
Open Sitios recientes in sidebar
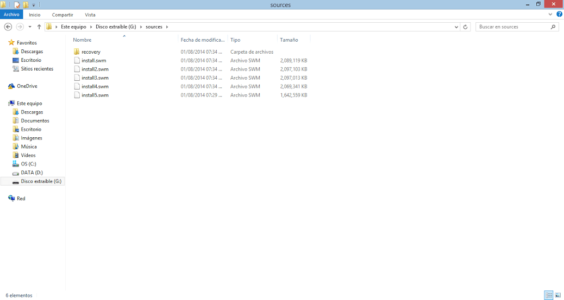pos(37,68)
